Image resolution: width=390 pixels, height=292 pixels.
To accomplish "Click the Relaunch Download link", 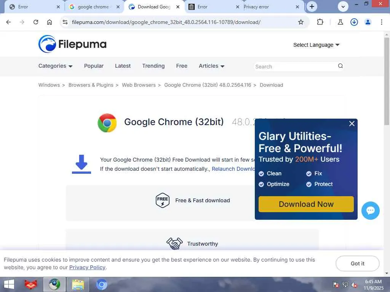I will coord(233,169).
